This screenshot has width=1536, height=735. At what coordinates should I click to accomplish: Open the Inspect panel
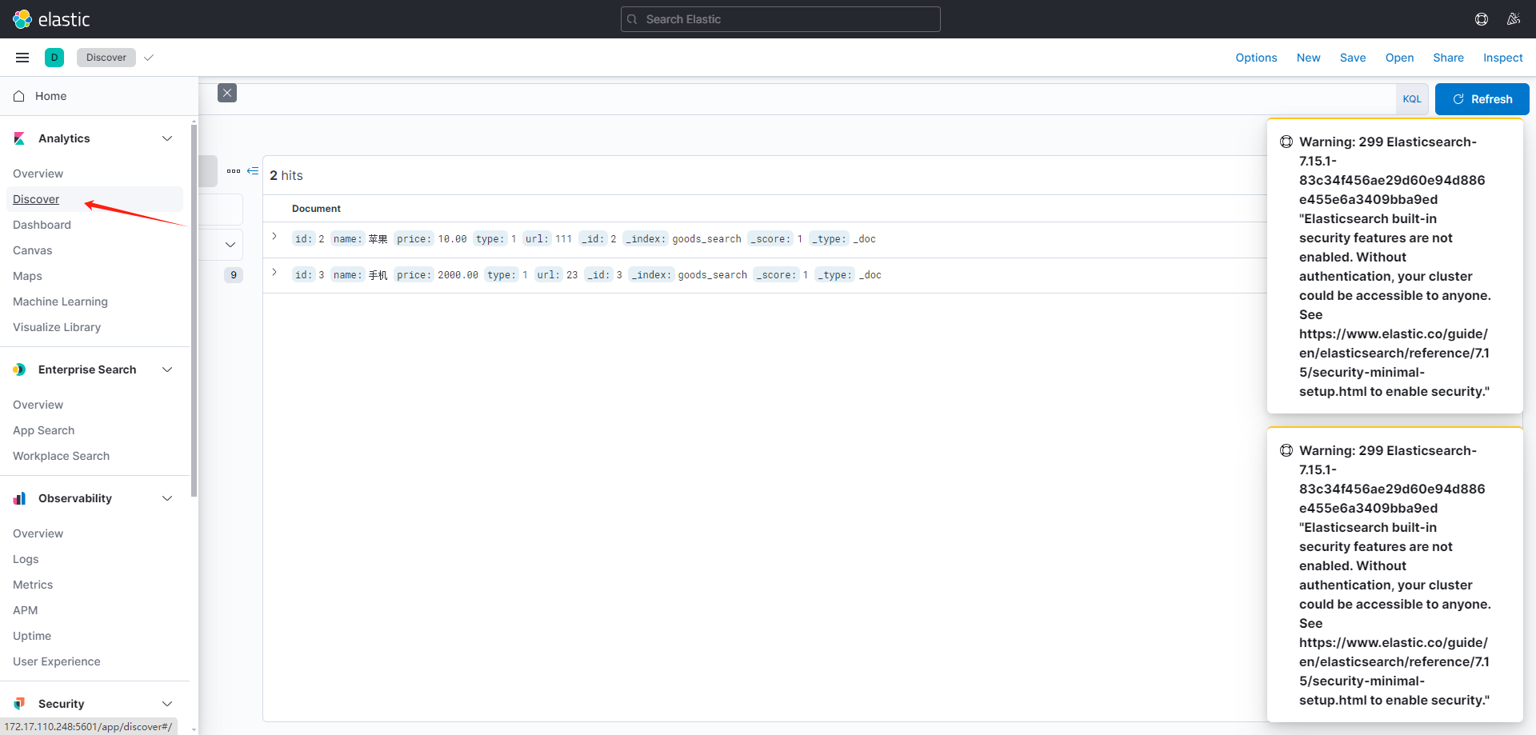point(1502,58)
